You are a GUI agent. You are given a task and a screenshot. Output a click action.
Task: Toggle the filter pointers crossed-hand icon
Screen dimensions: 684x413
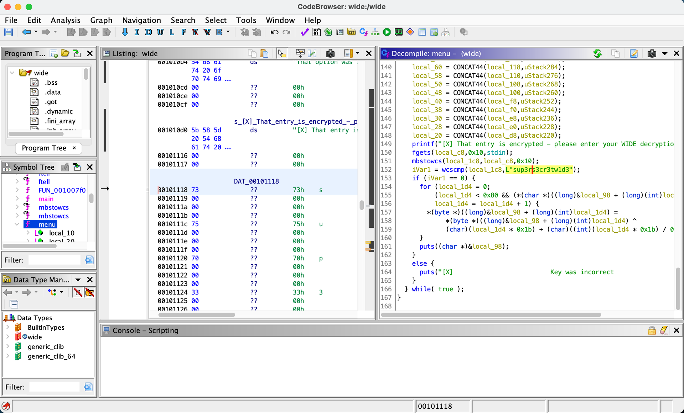click(x=89, y=292)
